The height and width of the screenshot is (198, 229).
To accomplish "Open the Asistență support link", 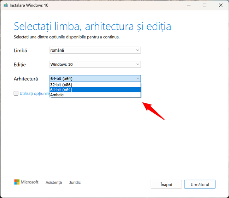I will (x=54, y=182).
